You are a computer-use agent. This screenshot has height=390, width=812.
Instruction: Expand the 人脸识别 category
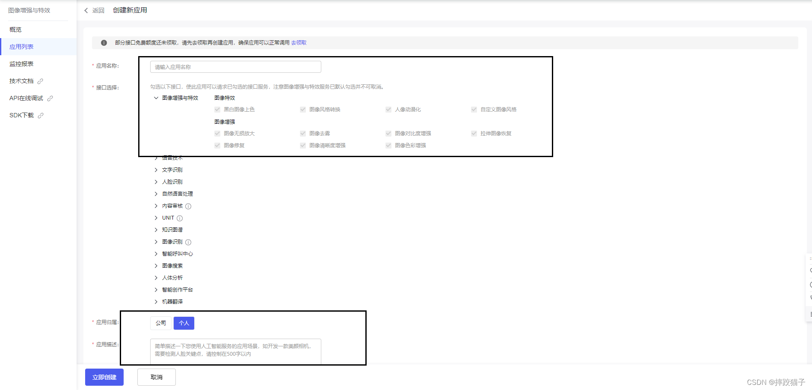156,182
